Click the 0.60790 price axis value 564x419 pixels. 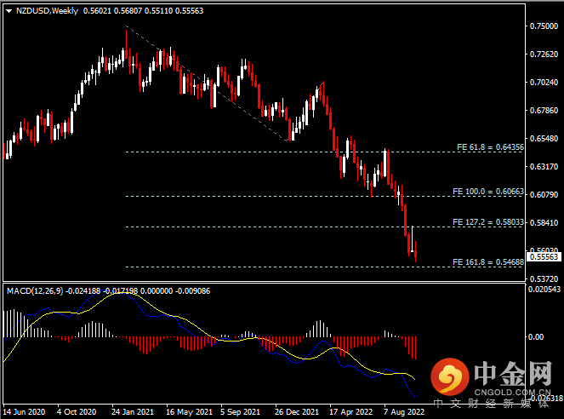tap(544, 195)
